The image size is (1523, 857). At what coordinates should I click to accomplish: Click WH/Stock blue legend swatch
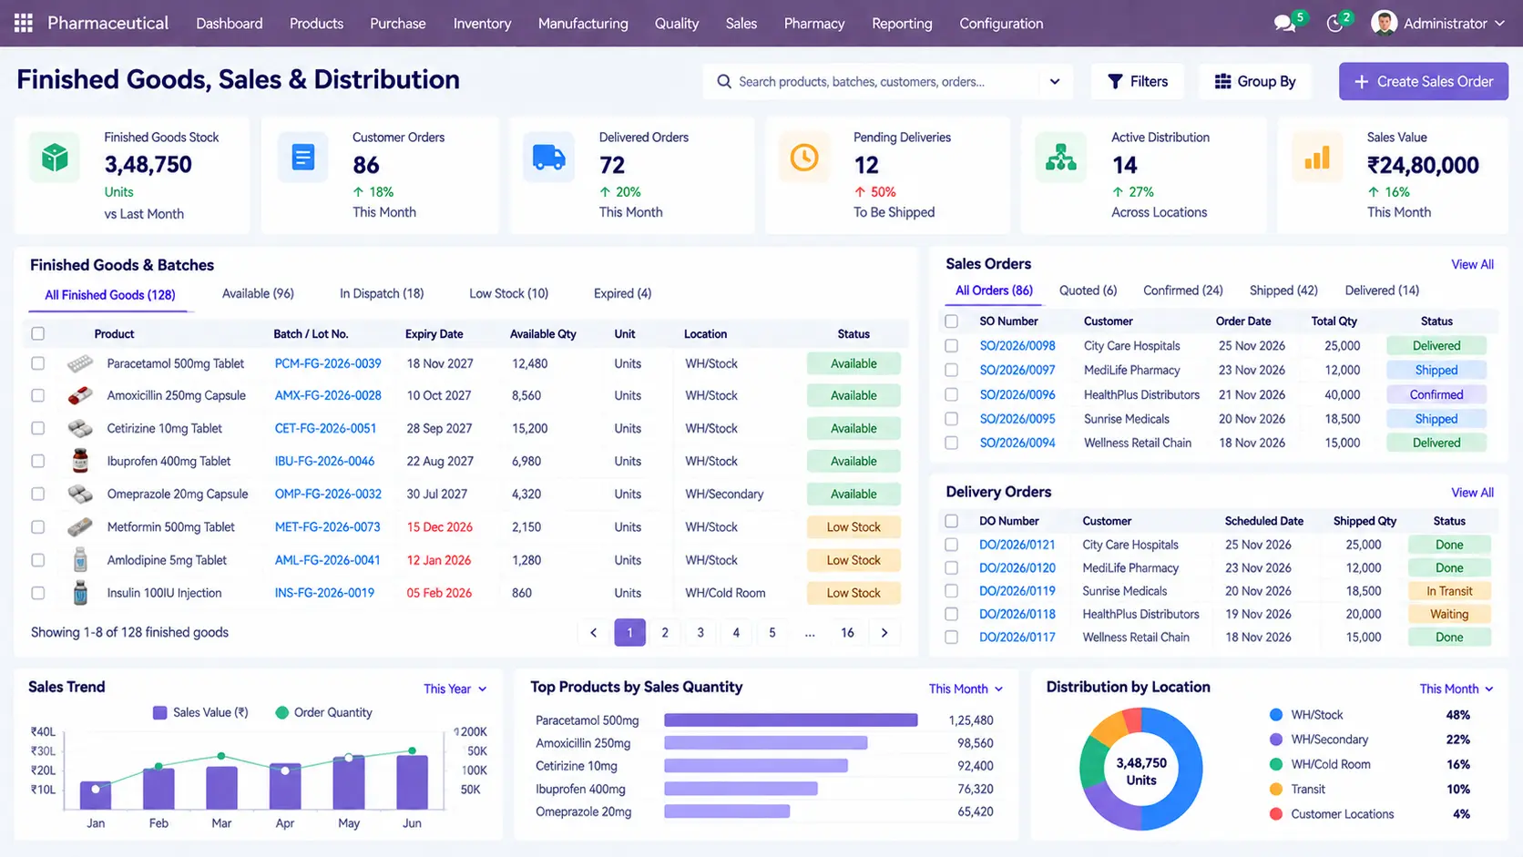pyautogui.click(x=1276, y=715)
